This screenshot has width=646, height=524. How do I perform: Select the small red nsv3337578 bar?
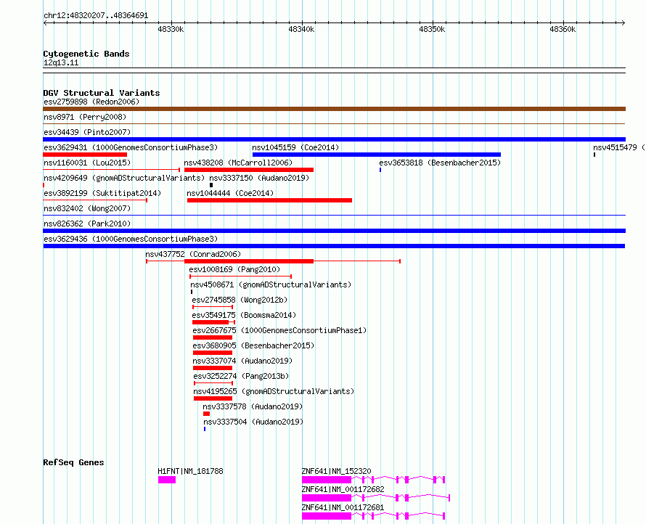pos(206,414)
